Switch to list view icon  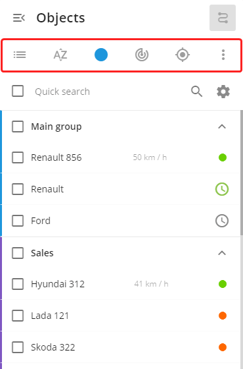click(x=20, y=55)
